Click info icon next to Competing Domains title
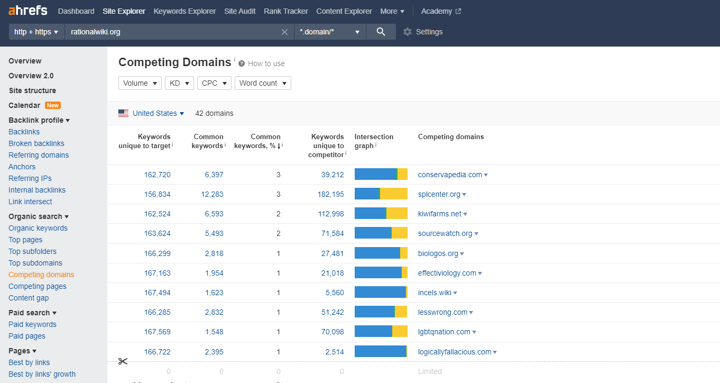 coord(235,59)
